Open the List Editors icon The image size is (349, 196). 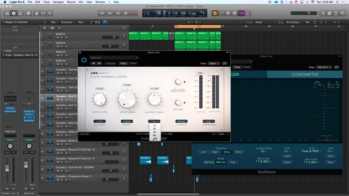(323, 14)
